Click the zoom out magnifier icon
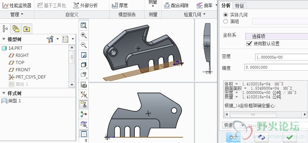Viewport: 308px width, 143px height. click(x=84, y=45)
